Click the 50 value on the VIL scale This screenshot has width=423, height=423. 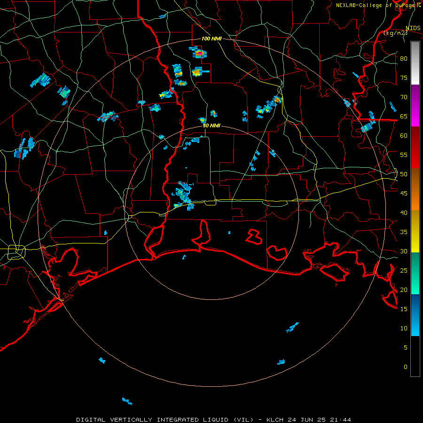[404, 174]
